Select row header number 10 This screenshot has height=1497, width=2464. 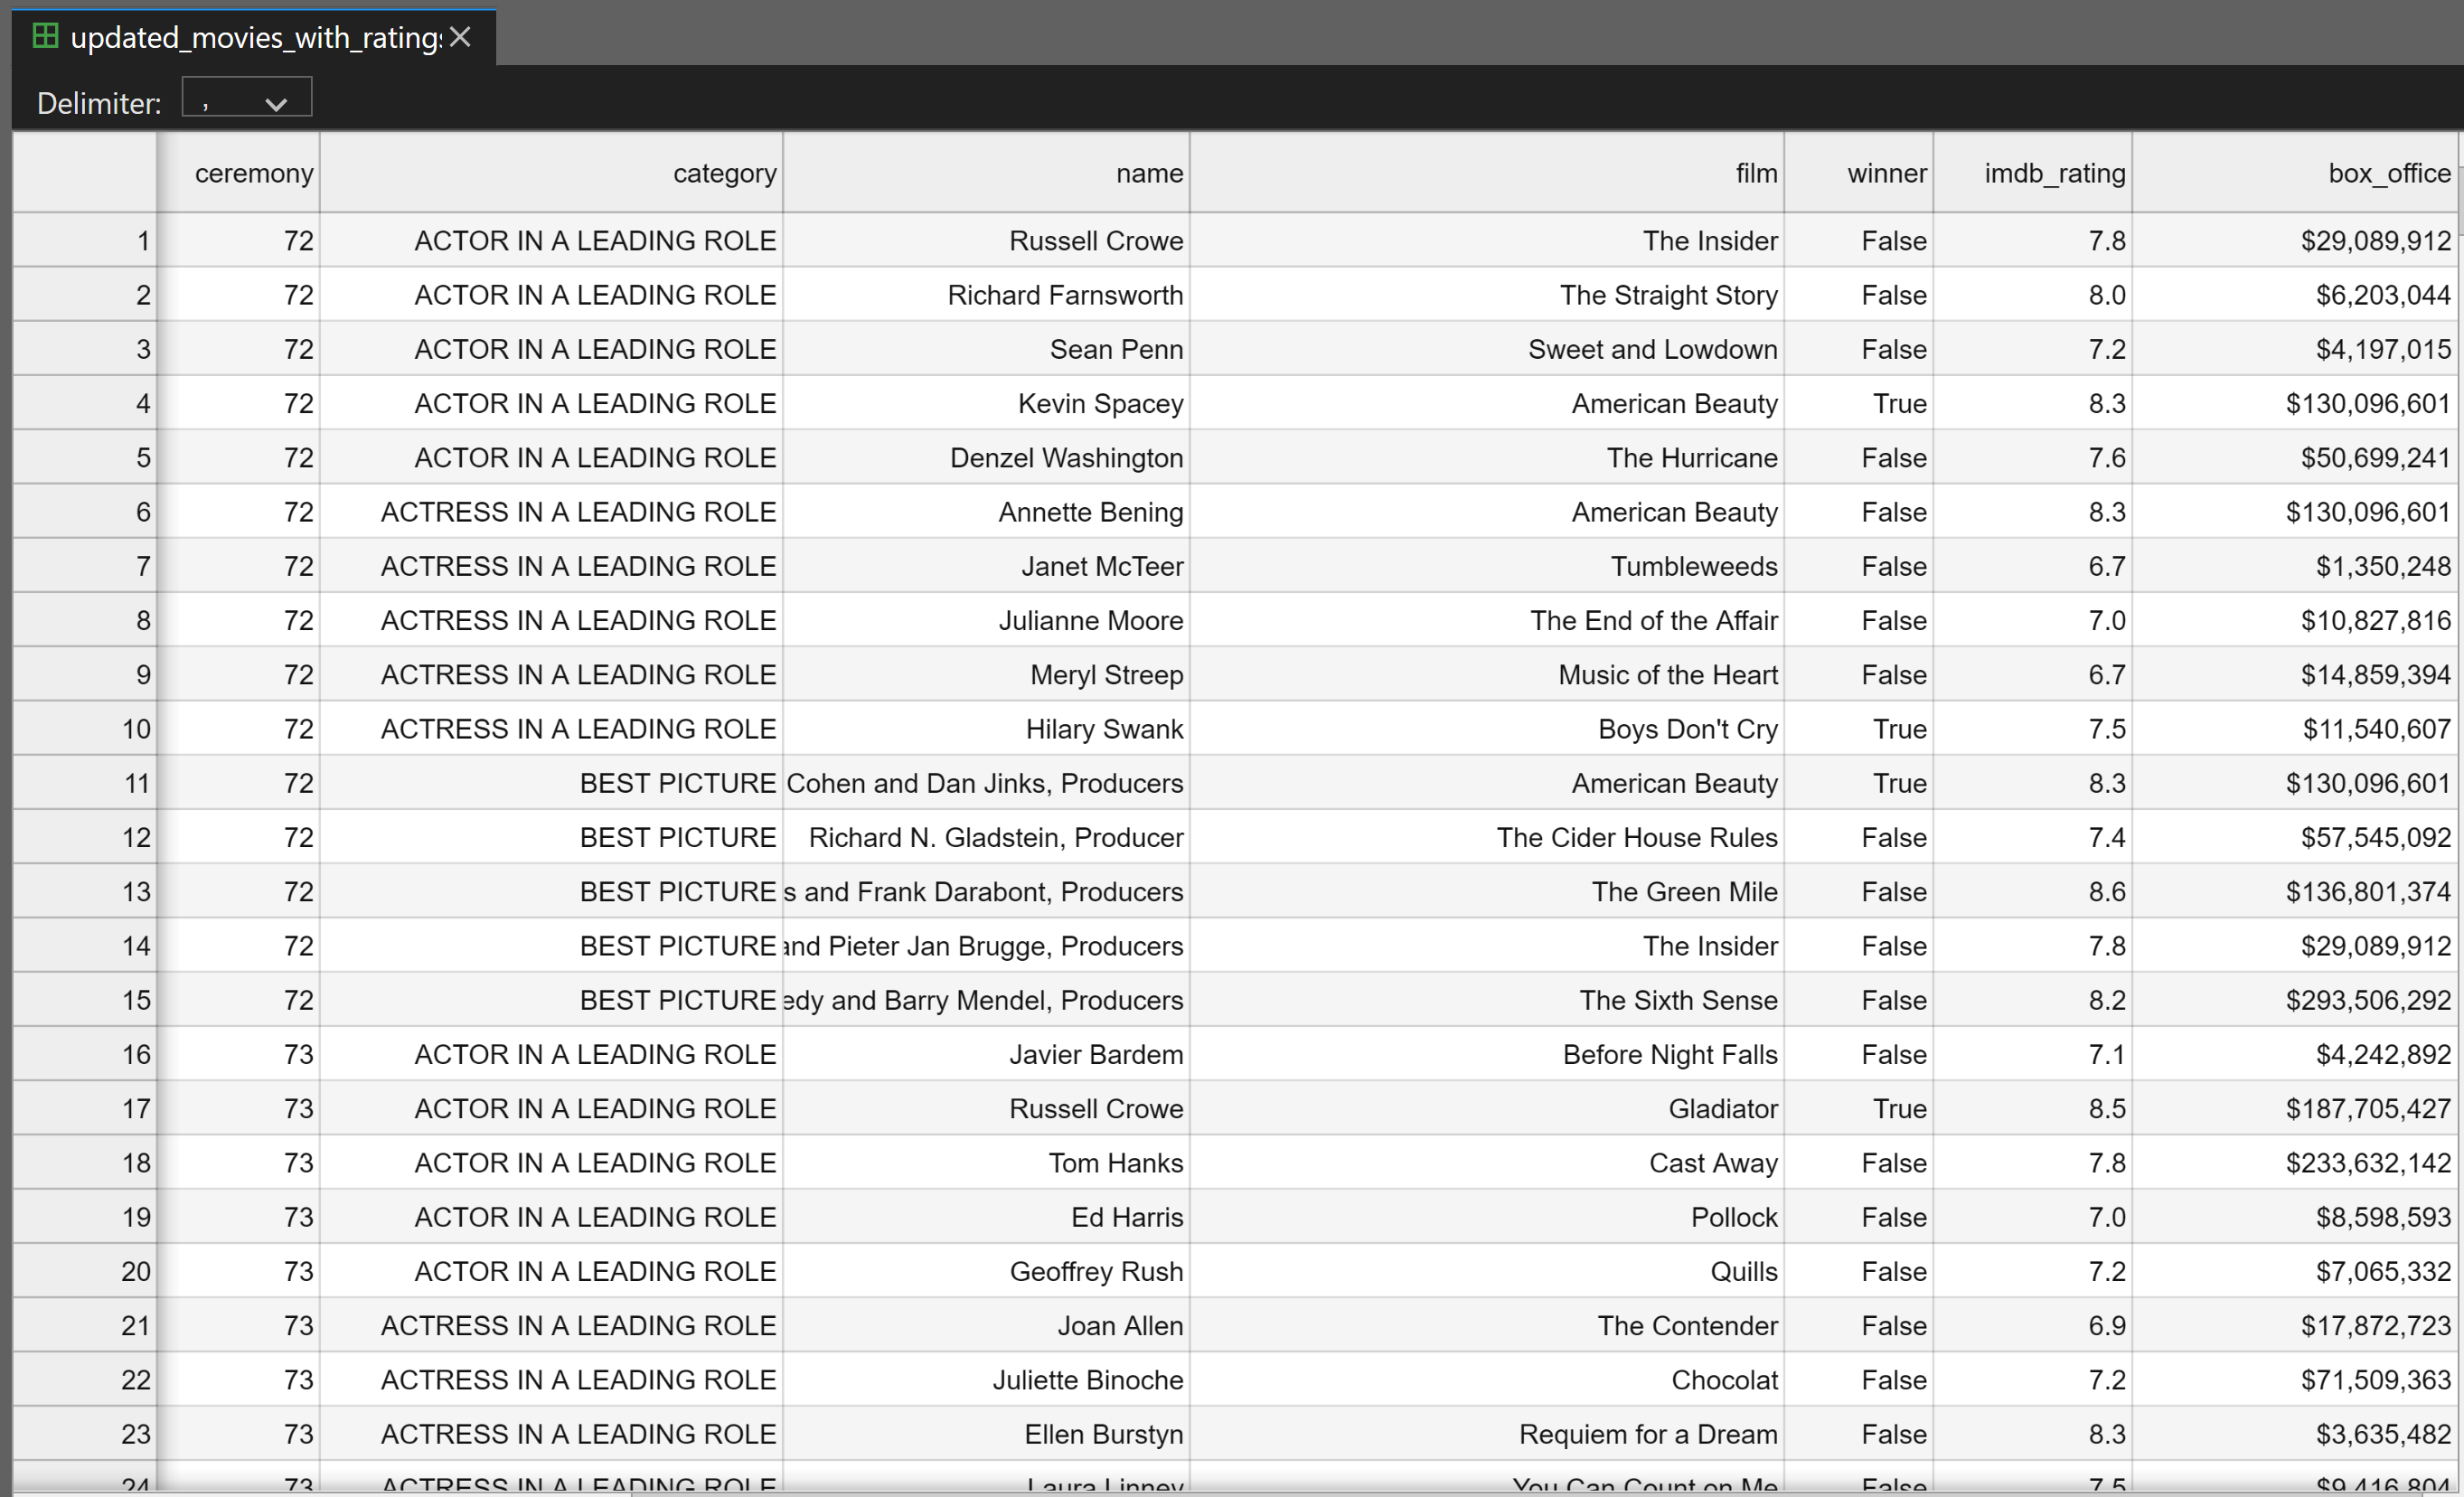pyautogui.click(x=85, y=729)
